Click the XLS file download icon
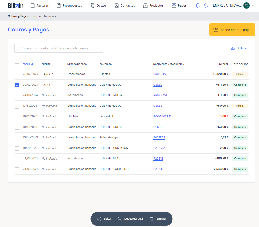Viewport: 259px width, 227px height. pyautogui.click(x=119, y=219)
